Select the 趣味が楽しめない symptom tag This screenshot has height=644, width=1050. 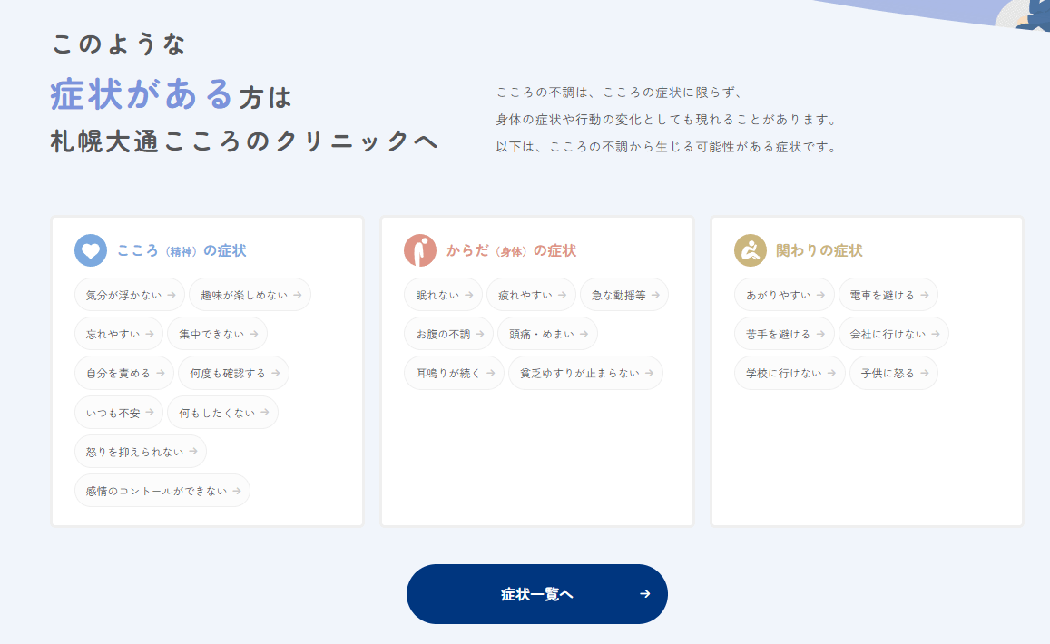[x=250, y=295]
